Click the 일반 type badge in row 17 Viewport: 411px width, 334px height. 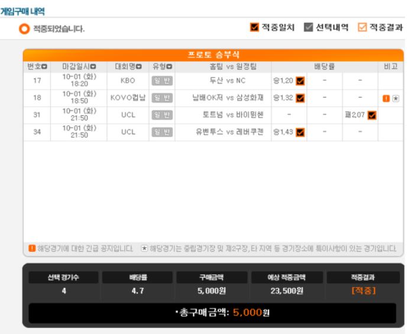click(x=162, y=80)
